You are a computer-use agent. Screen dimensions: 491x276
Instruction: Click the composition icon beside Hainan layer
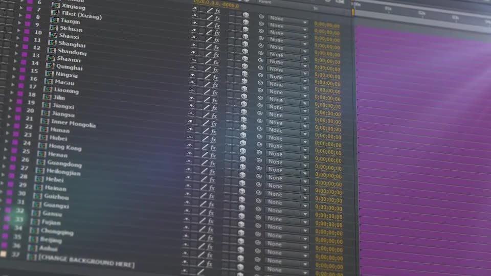pyautogui.click(x=38, y=188)
